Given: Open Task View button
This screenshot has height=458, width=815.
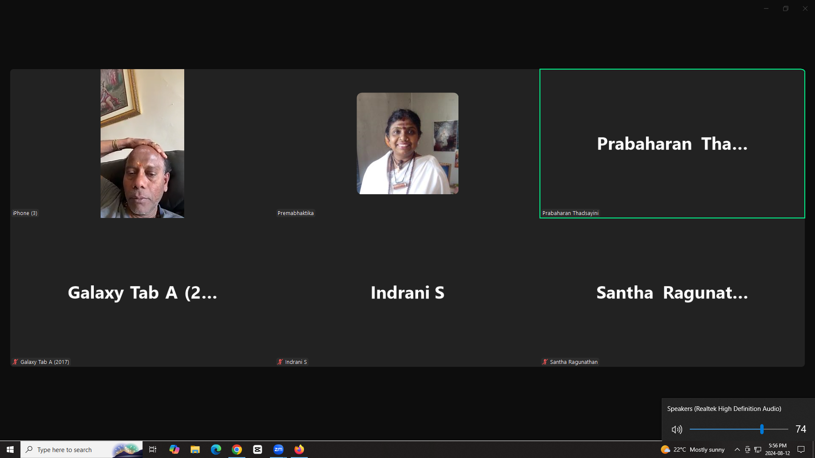Looking at the screenshot, I should click(153, 450).
